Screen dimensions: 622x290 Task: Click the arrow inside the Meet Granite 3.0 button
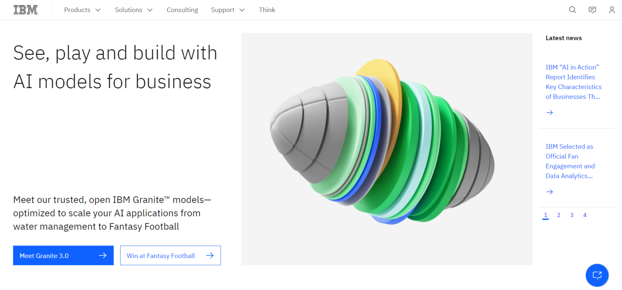[103, 255]
